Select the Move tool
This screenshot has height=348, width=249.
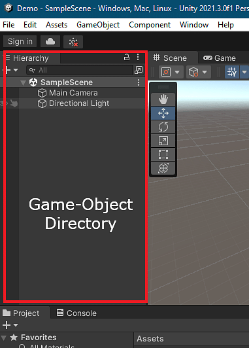pyautogui.click(x=163, y=113)
